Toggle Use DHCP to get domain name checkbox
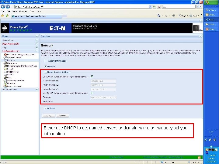Viewport: 219px width, 164px height. tap(92, 93)
